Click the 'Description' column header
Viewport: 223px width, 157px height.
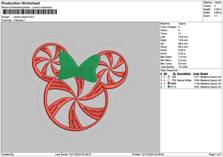click(184, 74)
